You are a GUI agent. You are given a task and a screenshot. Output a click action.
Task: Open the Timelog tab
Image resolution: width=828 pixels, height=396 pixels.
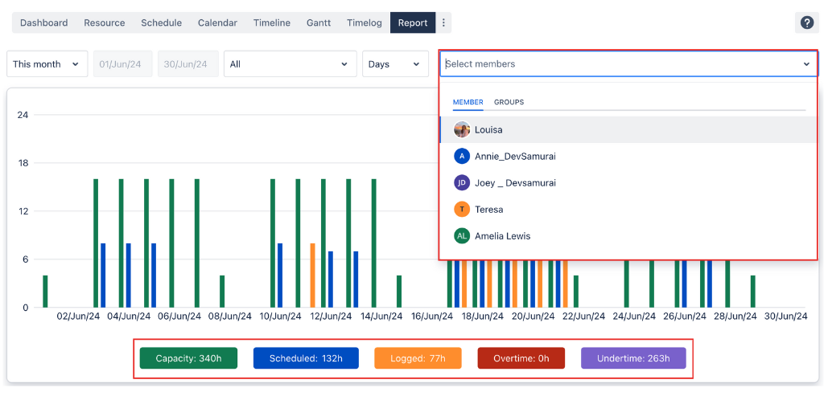[365, 23]
